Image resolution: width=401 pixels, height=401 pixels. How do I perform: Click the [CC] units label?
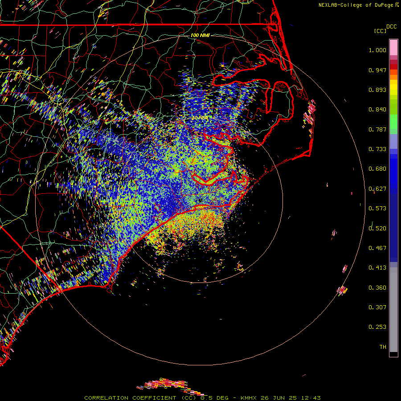380,31
